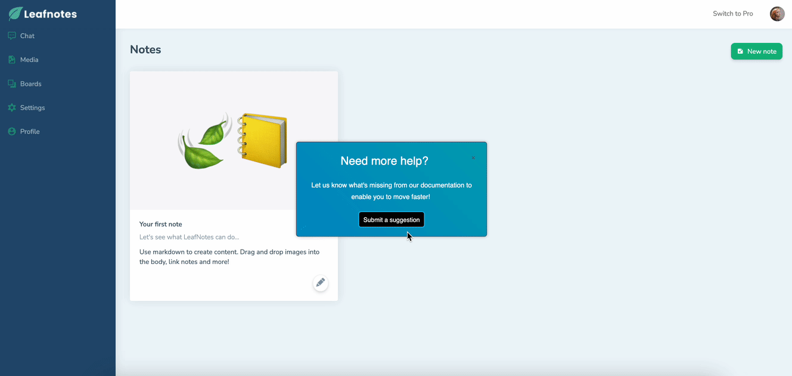Click the Media file icon in sidebar
The height and width of the screenshot is (376, 792).
click(x=12, y=60)
